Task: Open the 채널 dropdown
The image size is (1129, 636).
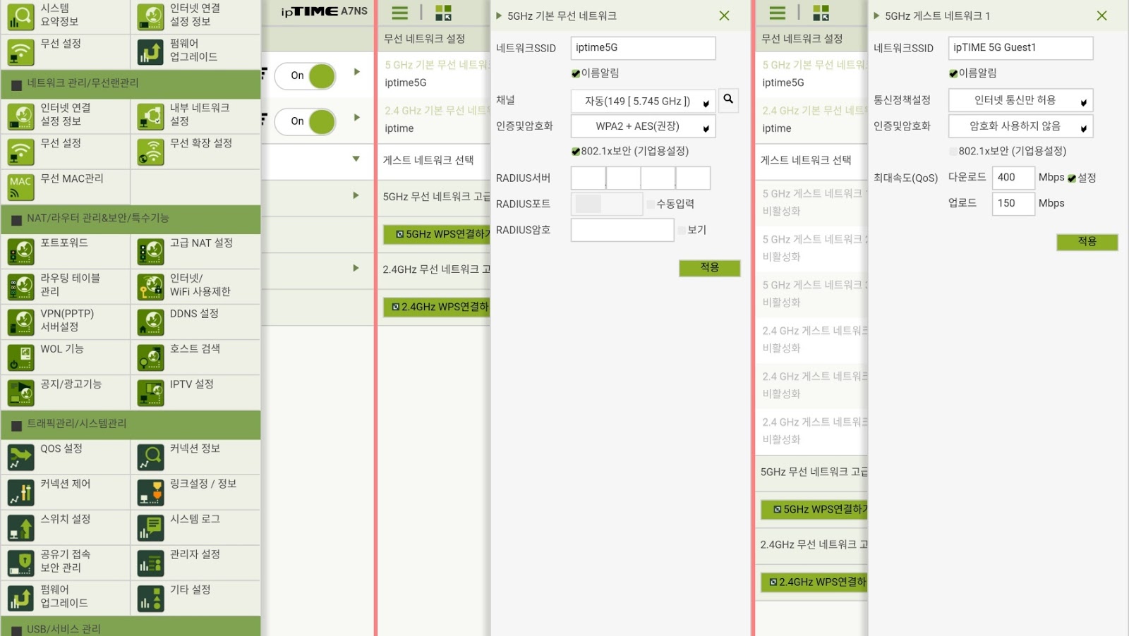Action: pos(643,102)
